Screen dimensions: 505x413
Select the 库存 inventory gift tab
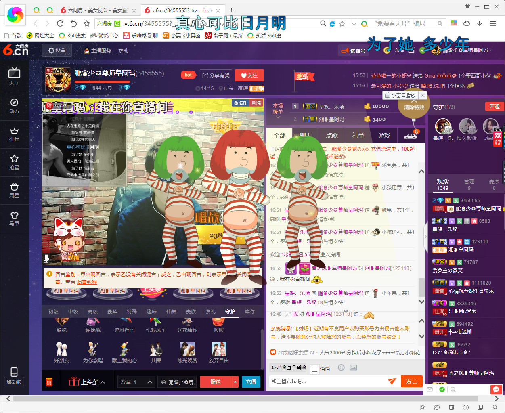[250, 312]
